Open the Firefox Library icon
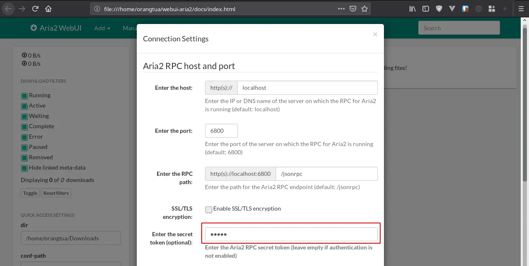This screenshot has width=529, height=266. tap(412, 9)
